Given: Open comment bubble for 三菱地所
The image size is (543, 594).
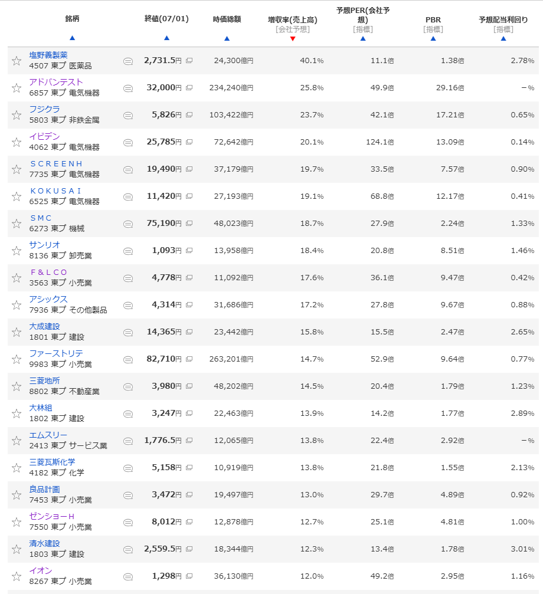Looking at the screenshot, I should click(128, 386).
